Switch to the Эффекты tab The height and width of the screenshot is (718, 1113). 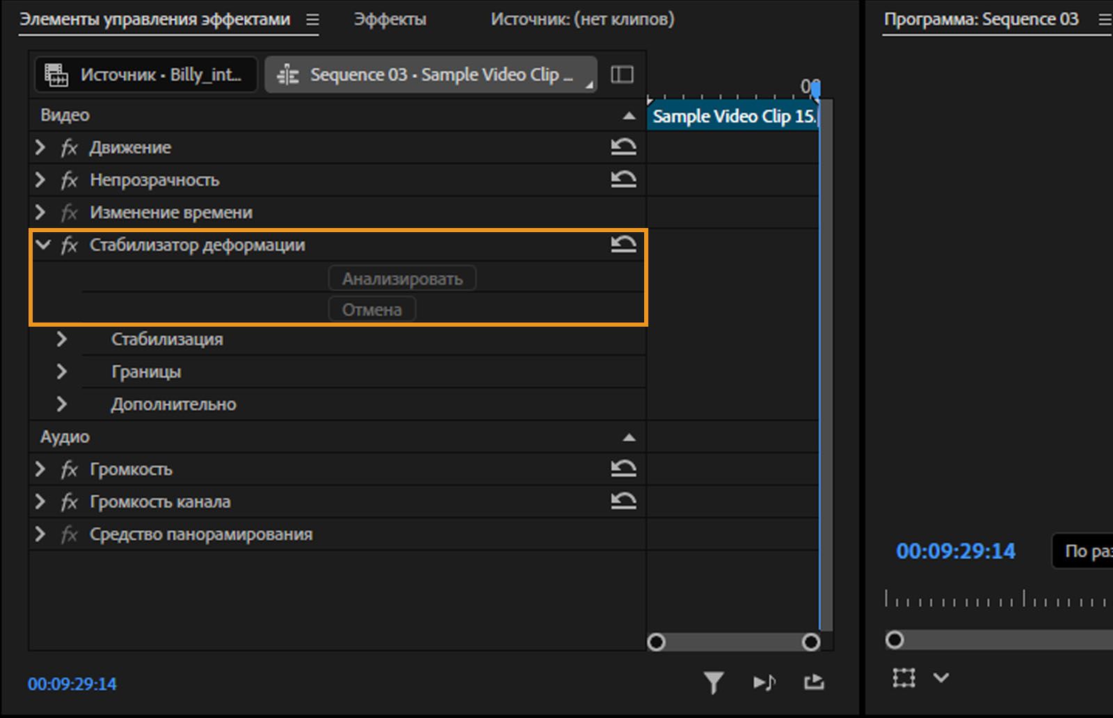coord(390,19)
